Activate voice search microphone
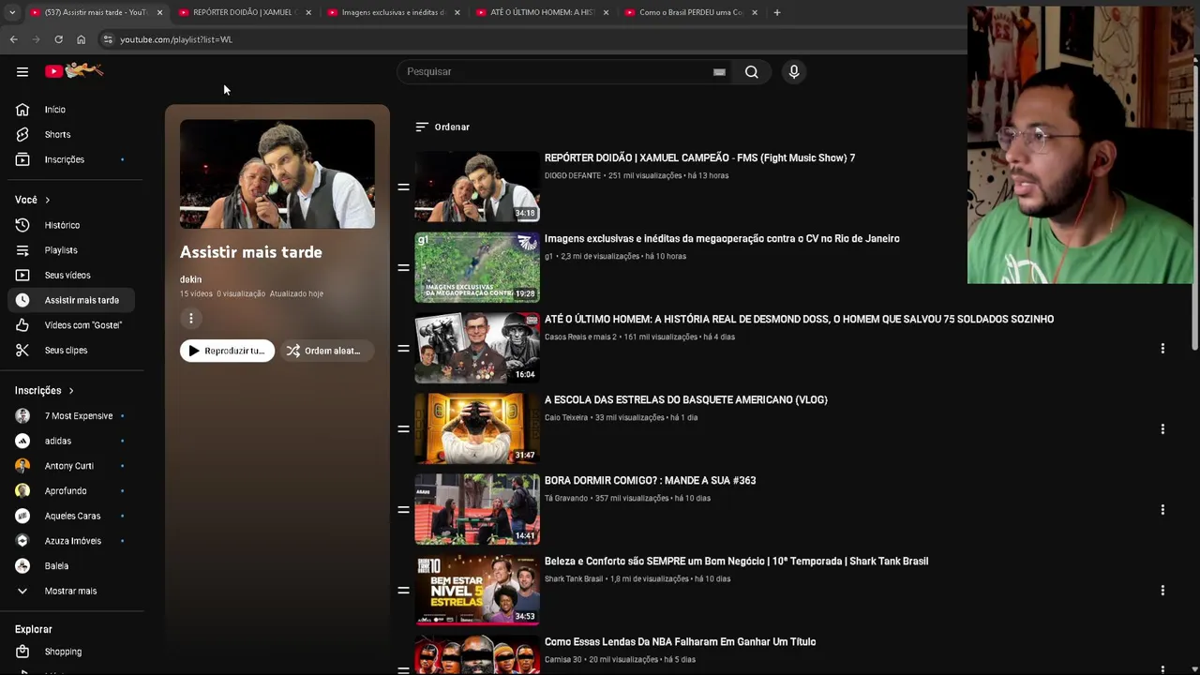This screenshot has height=675, width=1200. pos(794,72)
